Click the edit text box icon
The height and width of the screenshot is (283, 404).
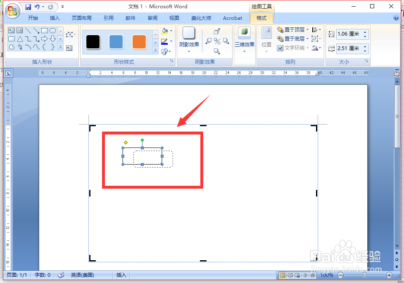click(x=69, y=48)
